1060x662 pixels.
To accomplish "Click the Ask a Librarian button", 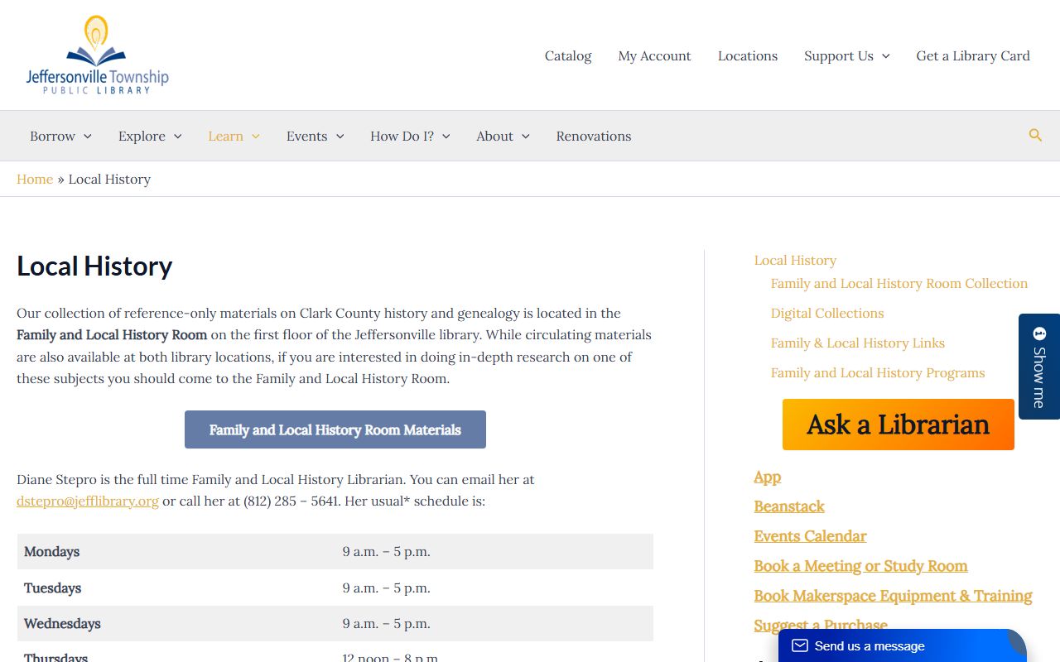I will click(899, 425).
